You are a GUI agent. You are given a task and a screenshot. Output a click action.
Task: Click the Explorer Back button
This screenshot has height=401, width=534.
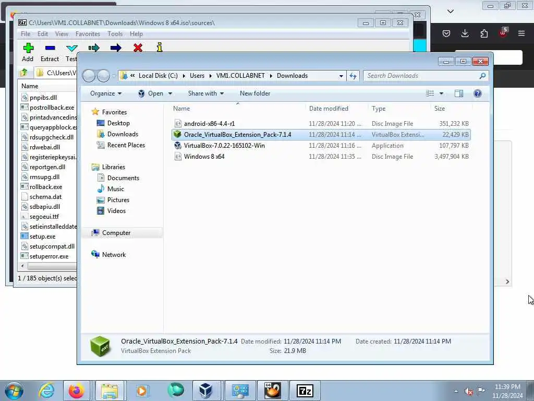tap(89, 76)
